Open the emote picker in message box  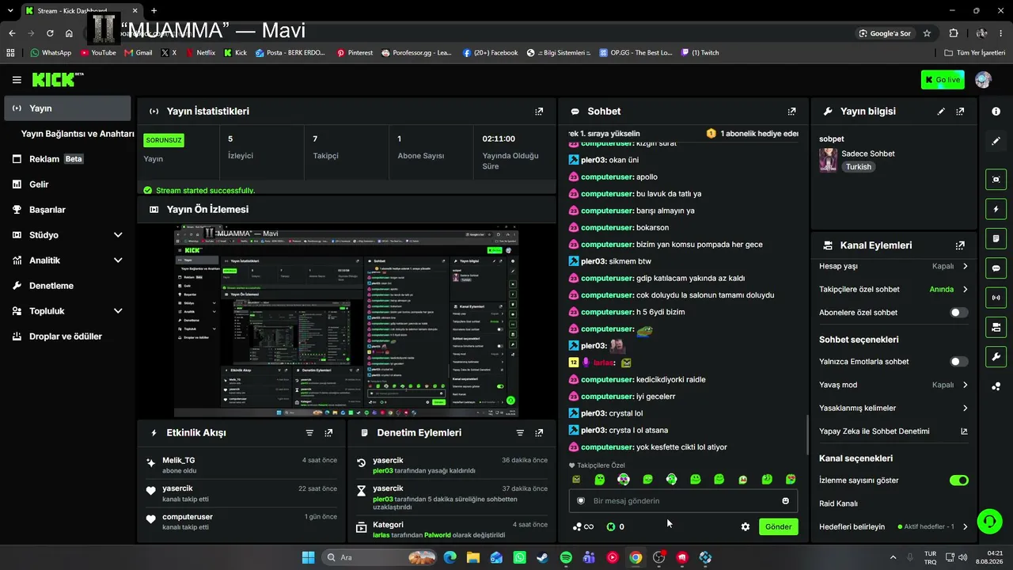click(785, 501)
